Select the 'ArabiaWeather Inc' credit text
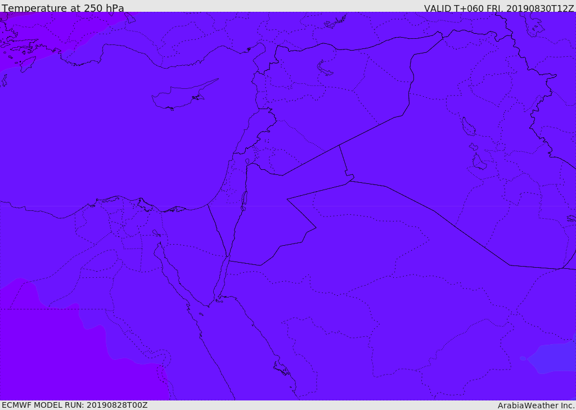Image resolution: width=576 pixels, height=410 pixels. pyautogui.click(x=536, y=406)
